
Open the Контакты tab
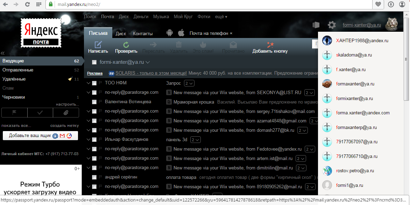tap(143, 33)
